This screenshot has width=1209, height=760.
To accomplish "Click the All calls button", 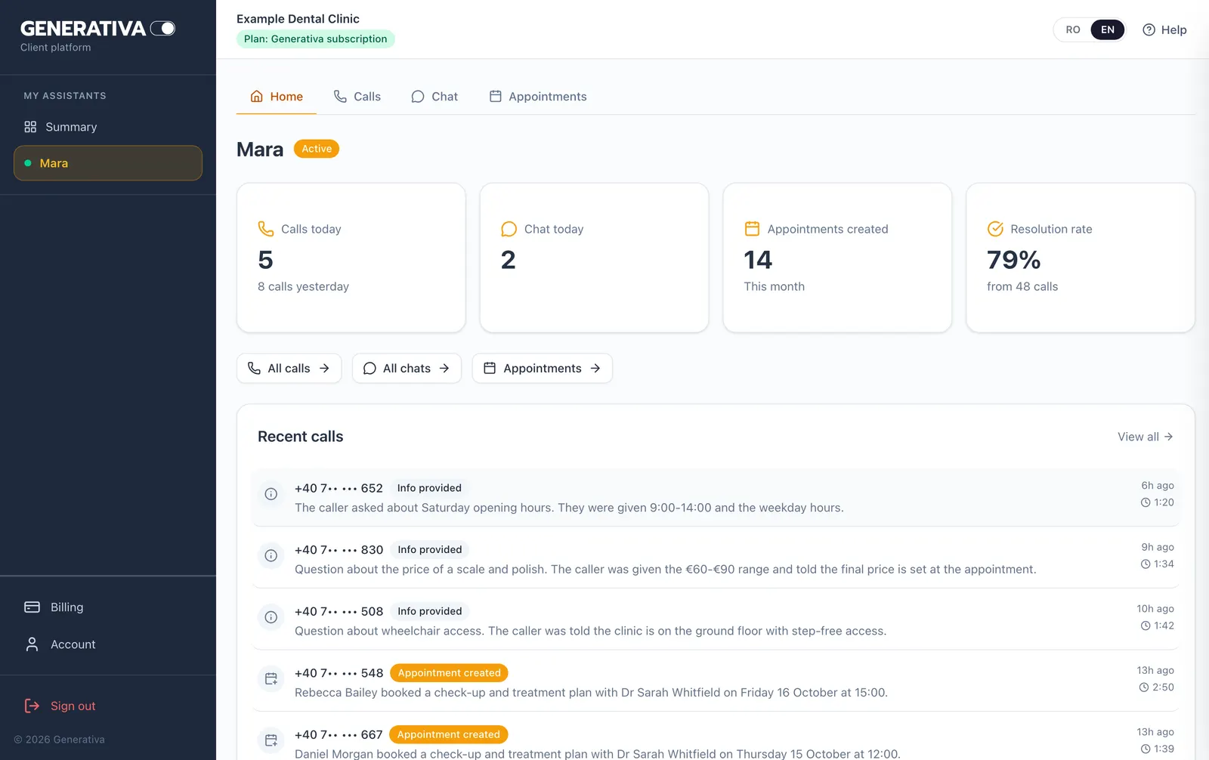I will coord(289,369).
